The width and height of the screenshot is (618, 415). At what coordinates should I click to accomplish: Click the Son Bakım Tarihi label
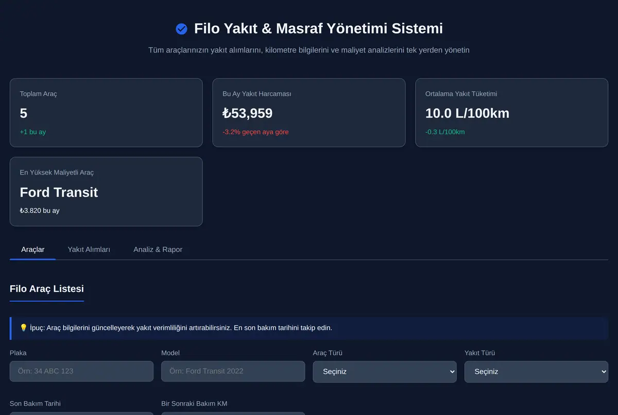(x=35, y=404)
